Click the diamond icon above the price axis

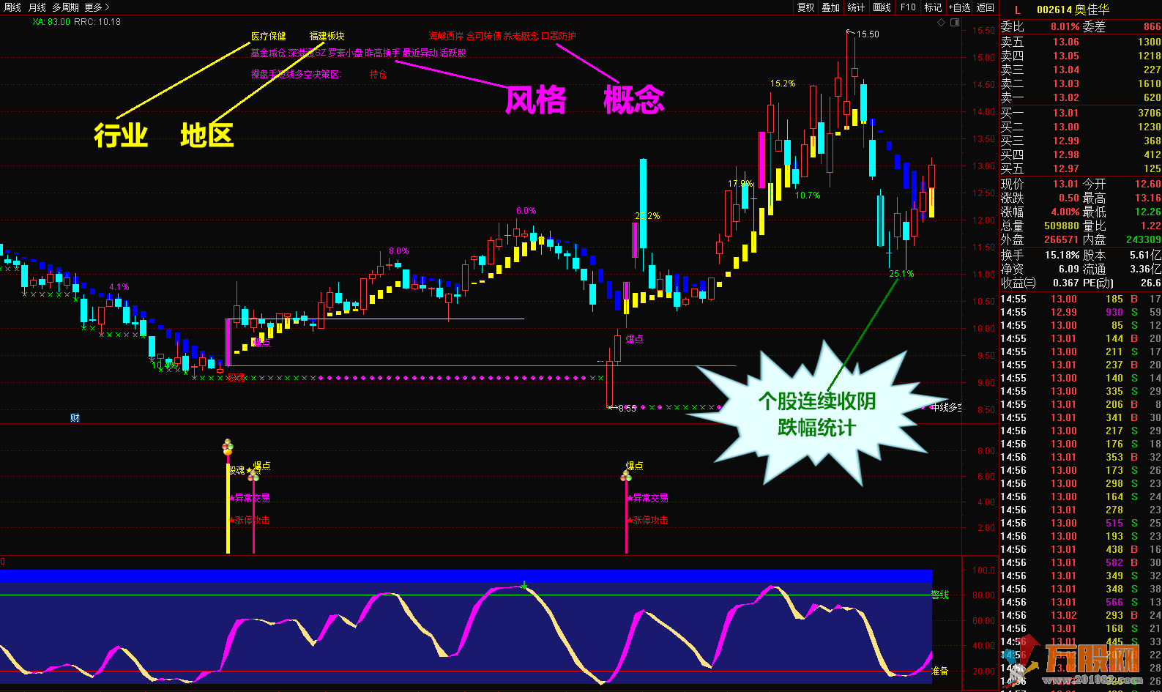point(942,23)
